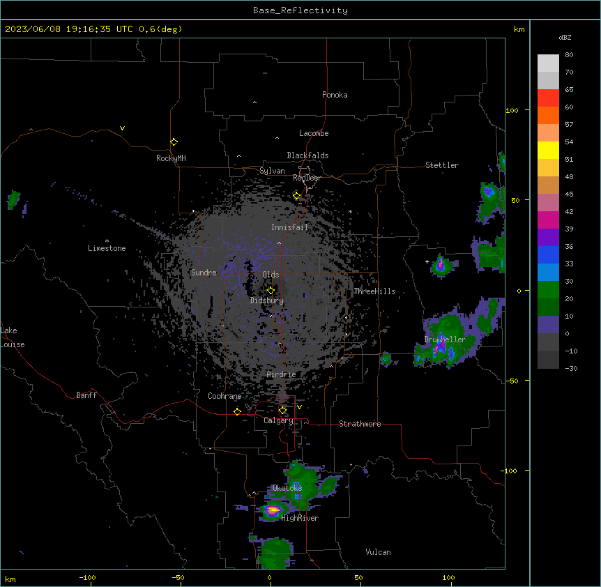Viewport: 601px width, 587px height.
Task: Click the HighRiver town label
Action: (300, 518)
